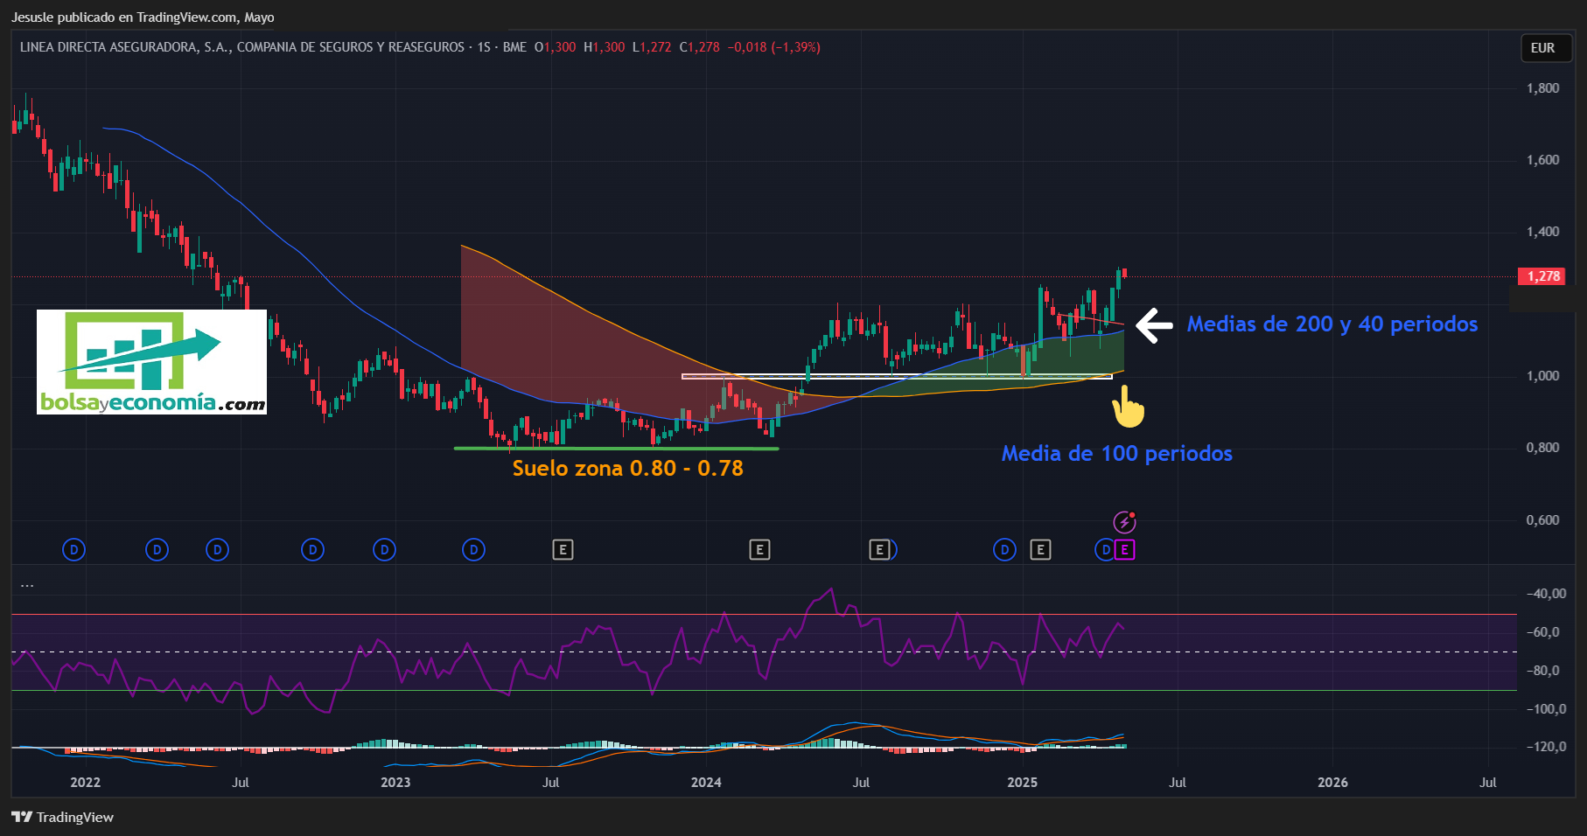
Task: Click the 2024 label on time axis
Action: point(706,783)
